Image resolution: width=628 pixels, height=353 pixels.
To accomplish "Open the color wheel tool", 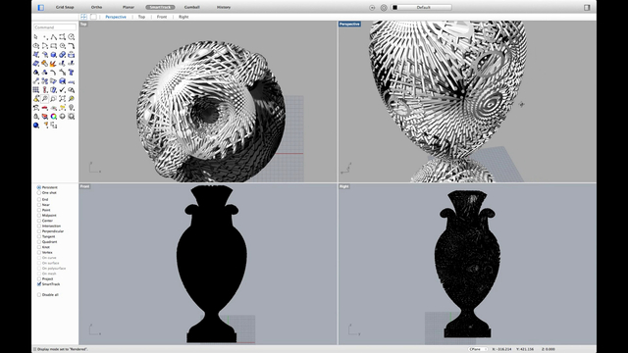I will (x=54, y=116).
